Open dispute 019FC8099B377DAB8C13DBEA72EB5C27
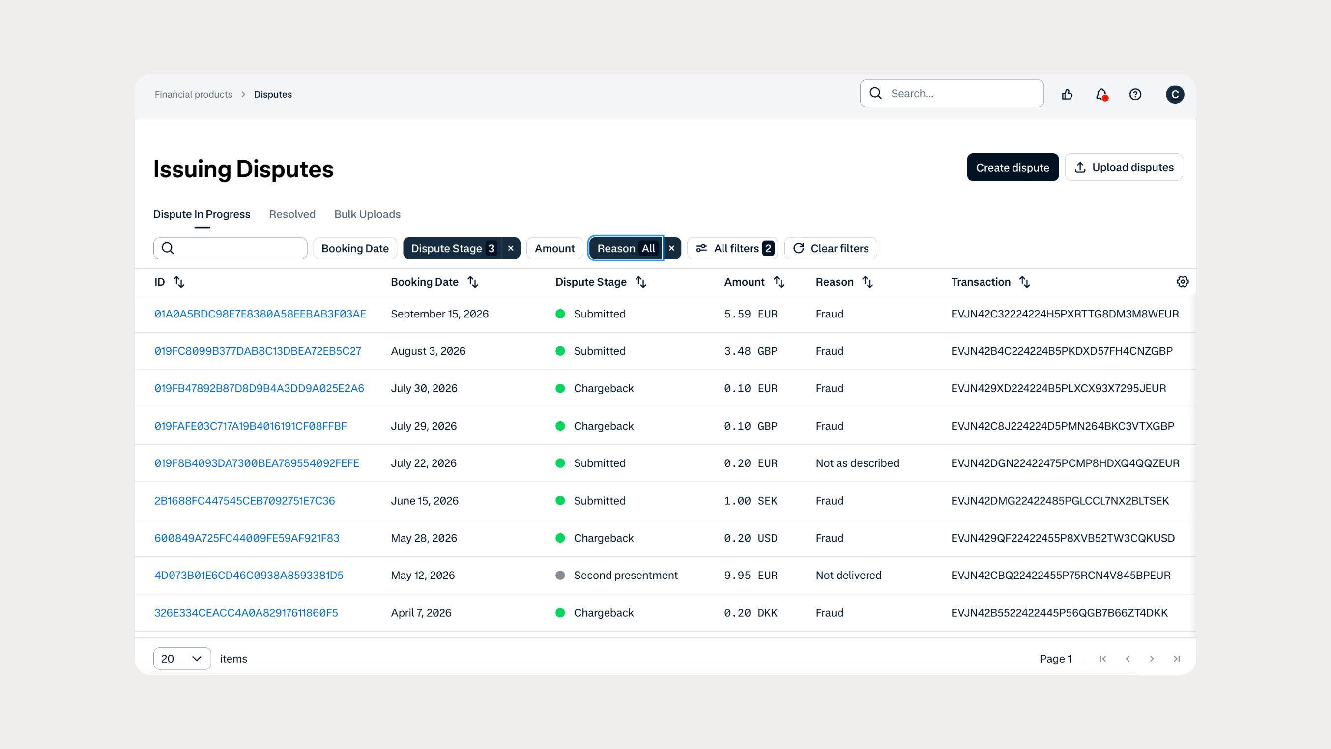 (258, 351)
